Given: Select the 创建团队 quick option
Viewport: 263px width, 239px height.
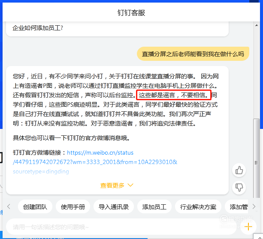Looking at the screenshot, I should click(x=35, y=207).
